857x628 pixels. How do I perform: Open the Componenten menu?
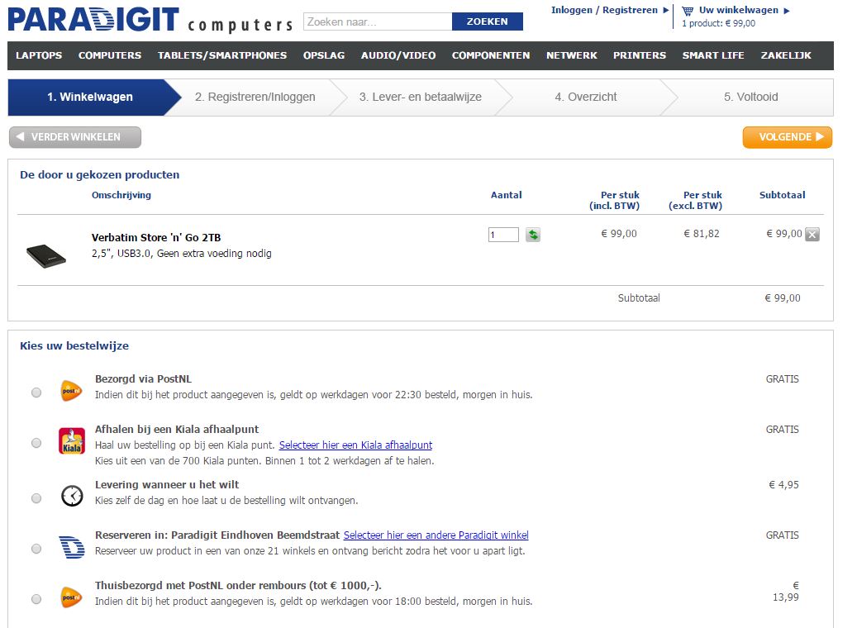coord(491,55)
